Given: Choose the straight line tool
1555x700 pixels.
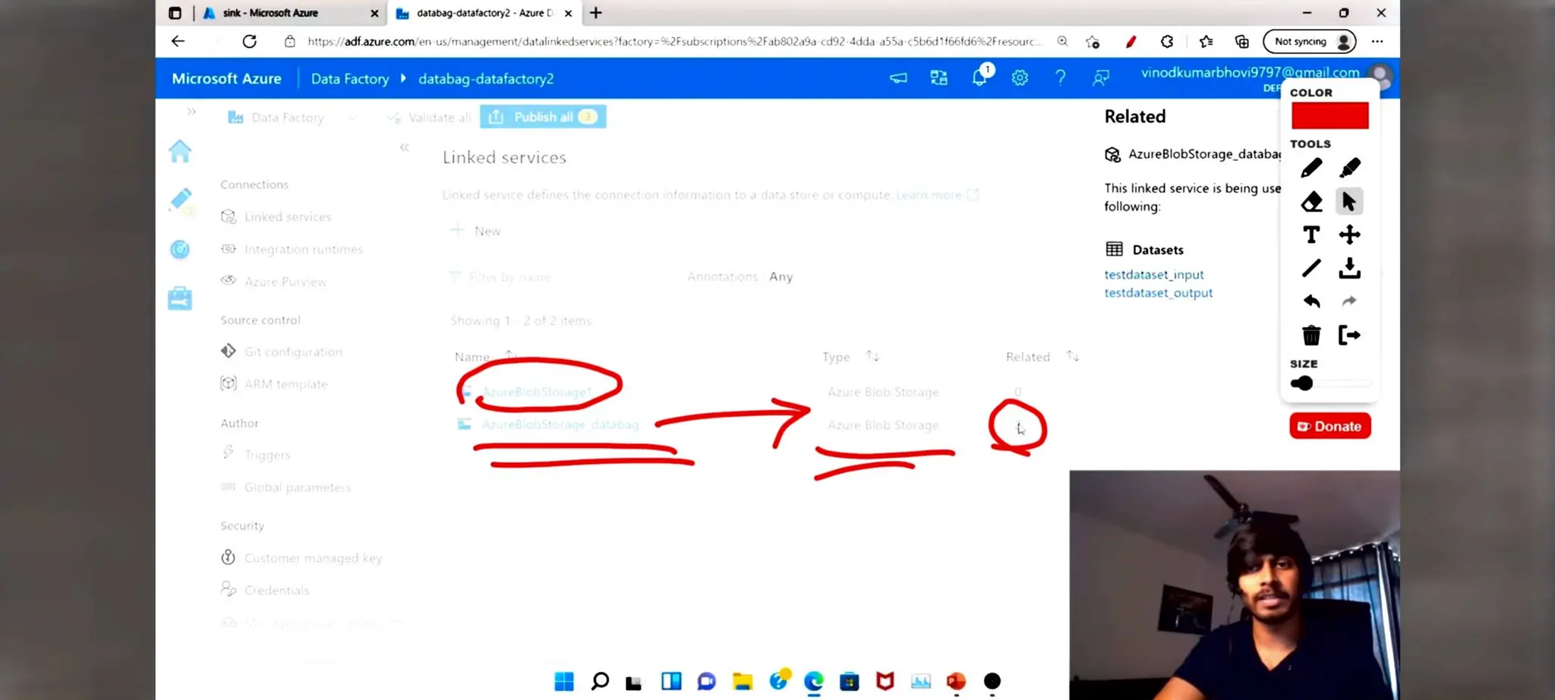Looking at the screenshot, I should (x=1311, y=268).
